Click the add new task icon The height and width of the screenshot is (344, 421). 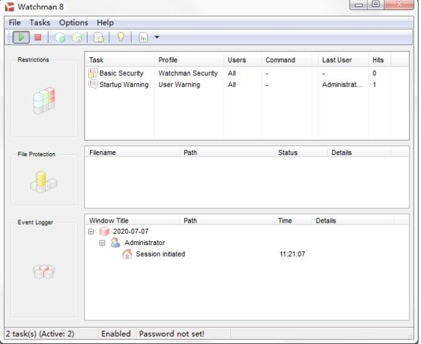click(x=60, y=37)
